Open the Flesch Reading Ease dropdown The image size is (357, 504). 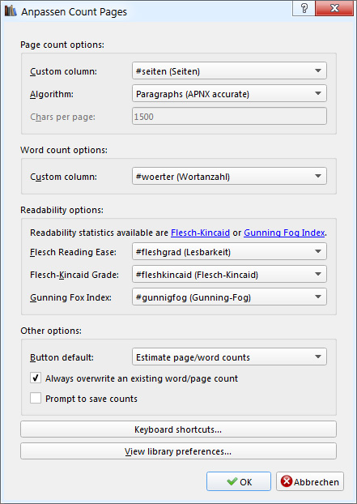[229, 252]
